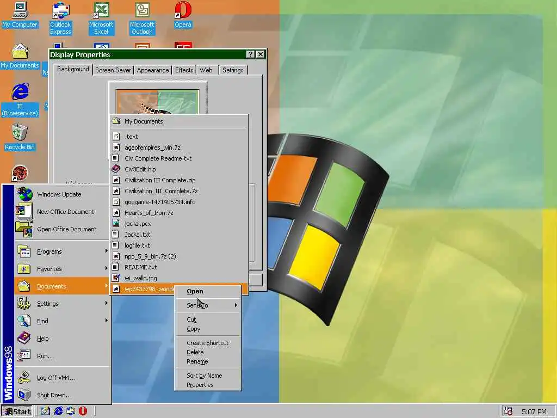This screenshot has height=418, width=557.
Task: Choose Sort by Name from context menu
Action: [208, 376]
